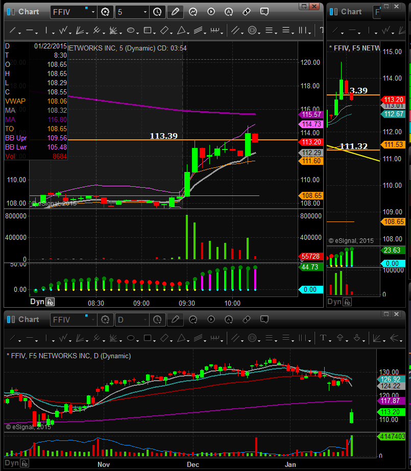The image size is (411, 471).
Task: Select regression channel tool in 5-minute chart
Action: (x=198, y=30)
